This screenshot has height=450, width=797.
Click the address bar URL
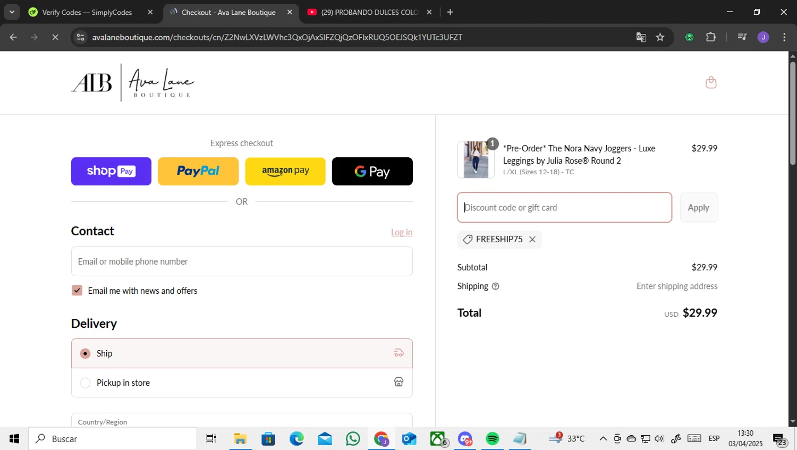click(277, 37)
